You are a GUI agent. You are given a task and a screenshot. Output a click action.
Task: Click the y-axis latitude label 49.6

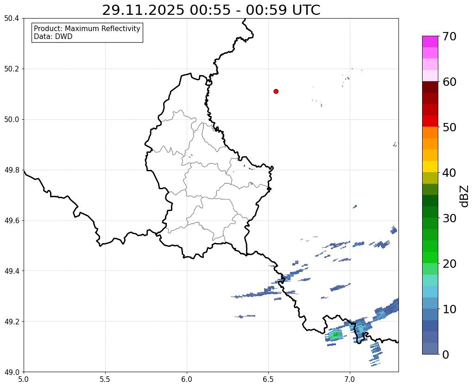pyautogui.click(x=12, y=220)
